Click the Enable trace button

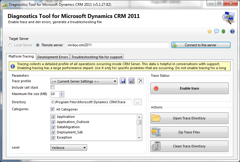pyautogui.click(x=190, y=88)
